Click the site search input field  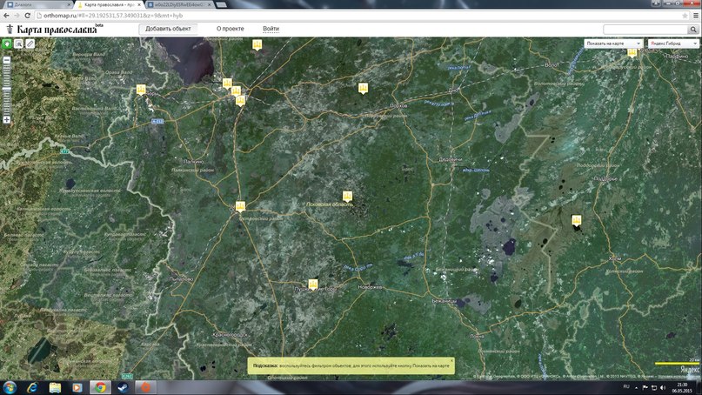tap(645, 29)
